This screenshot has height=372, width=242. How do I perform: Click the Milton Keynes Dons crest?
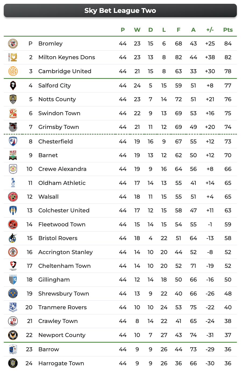point(13,57)
